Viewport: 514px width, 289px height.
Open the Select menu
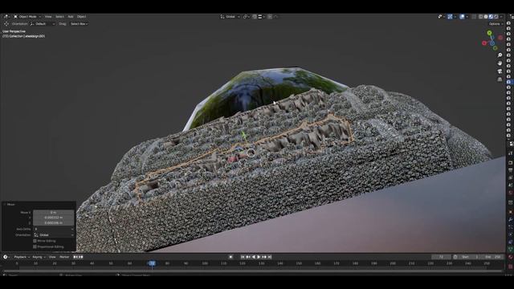pos(59,16)
